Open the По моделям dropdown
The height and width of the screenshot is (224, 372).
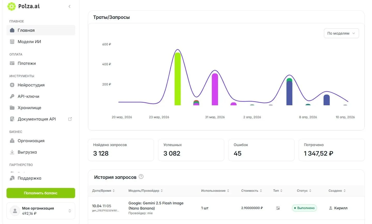tap(342, 33)
